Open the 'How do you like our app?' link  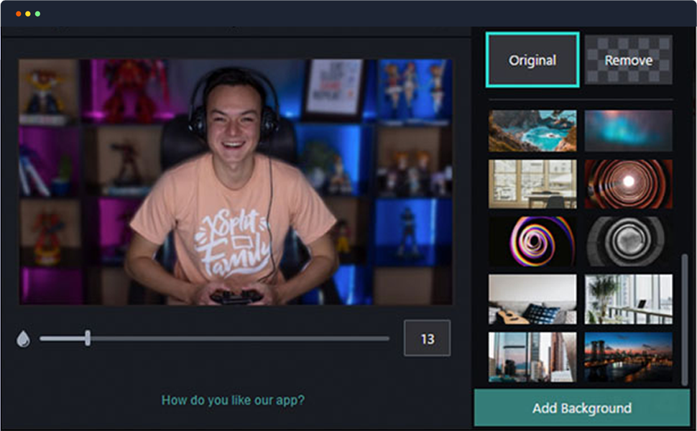click(x=233, y=400)
